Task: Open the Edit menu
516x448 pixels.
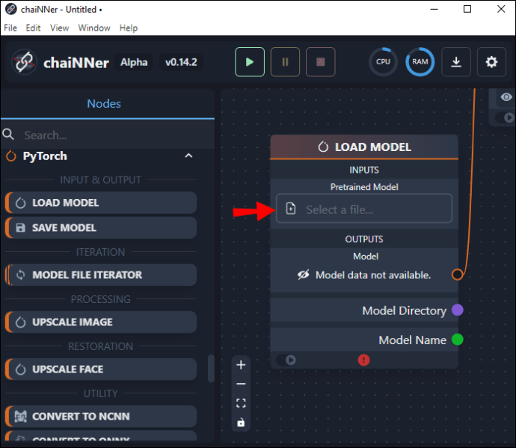Action: pyautogui.click(x=33, y=28)
